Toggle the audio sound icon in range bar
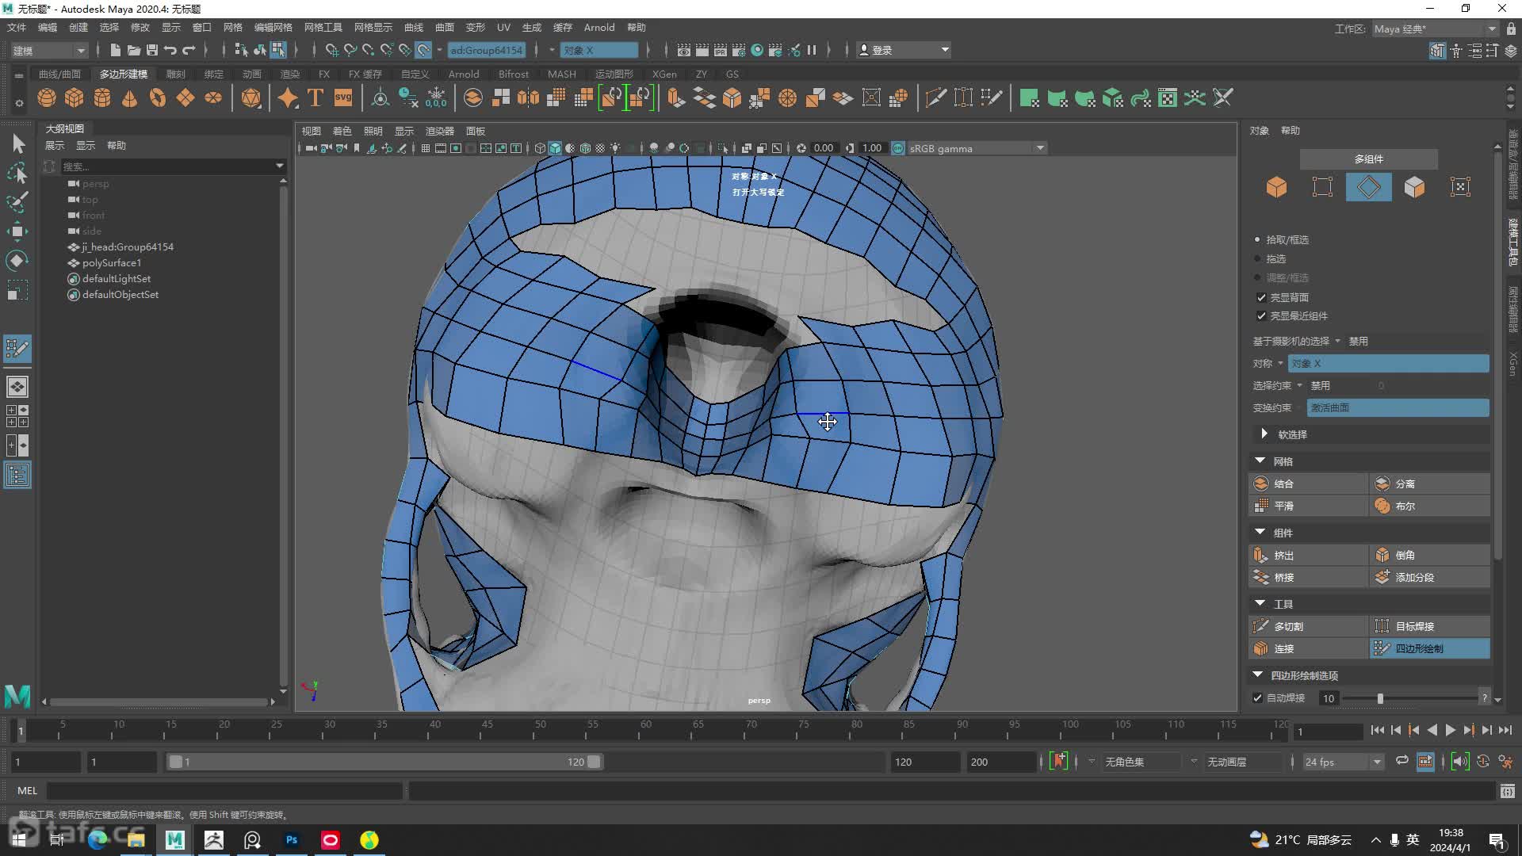This screenshot has width=1522, height=856. click(x=1460, y=762)
